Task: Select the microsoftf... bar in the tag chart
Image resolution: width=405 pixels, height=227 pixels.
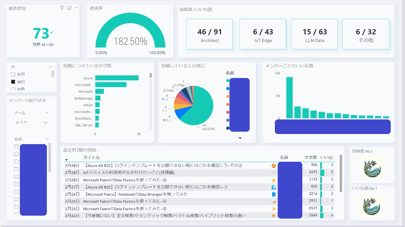Action: 111,85
